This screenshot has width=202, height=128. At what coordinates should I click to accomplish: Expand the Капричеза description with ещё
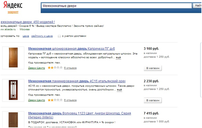click(118, 57)
